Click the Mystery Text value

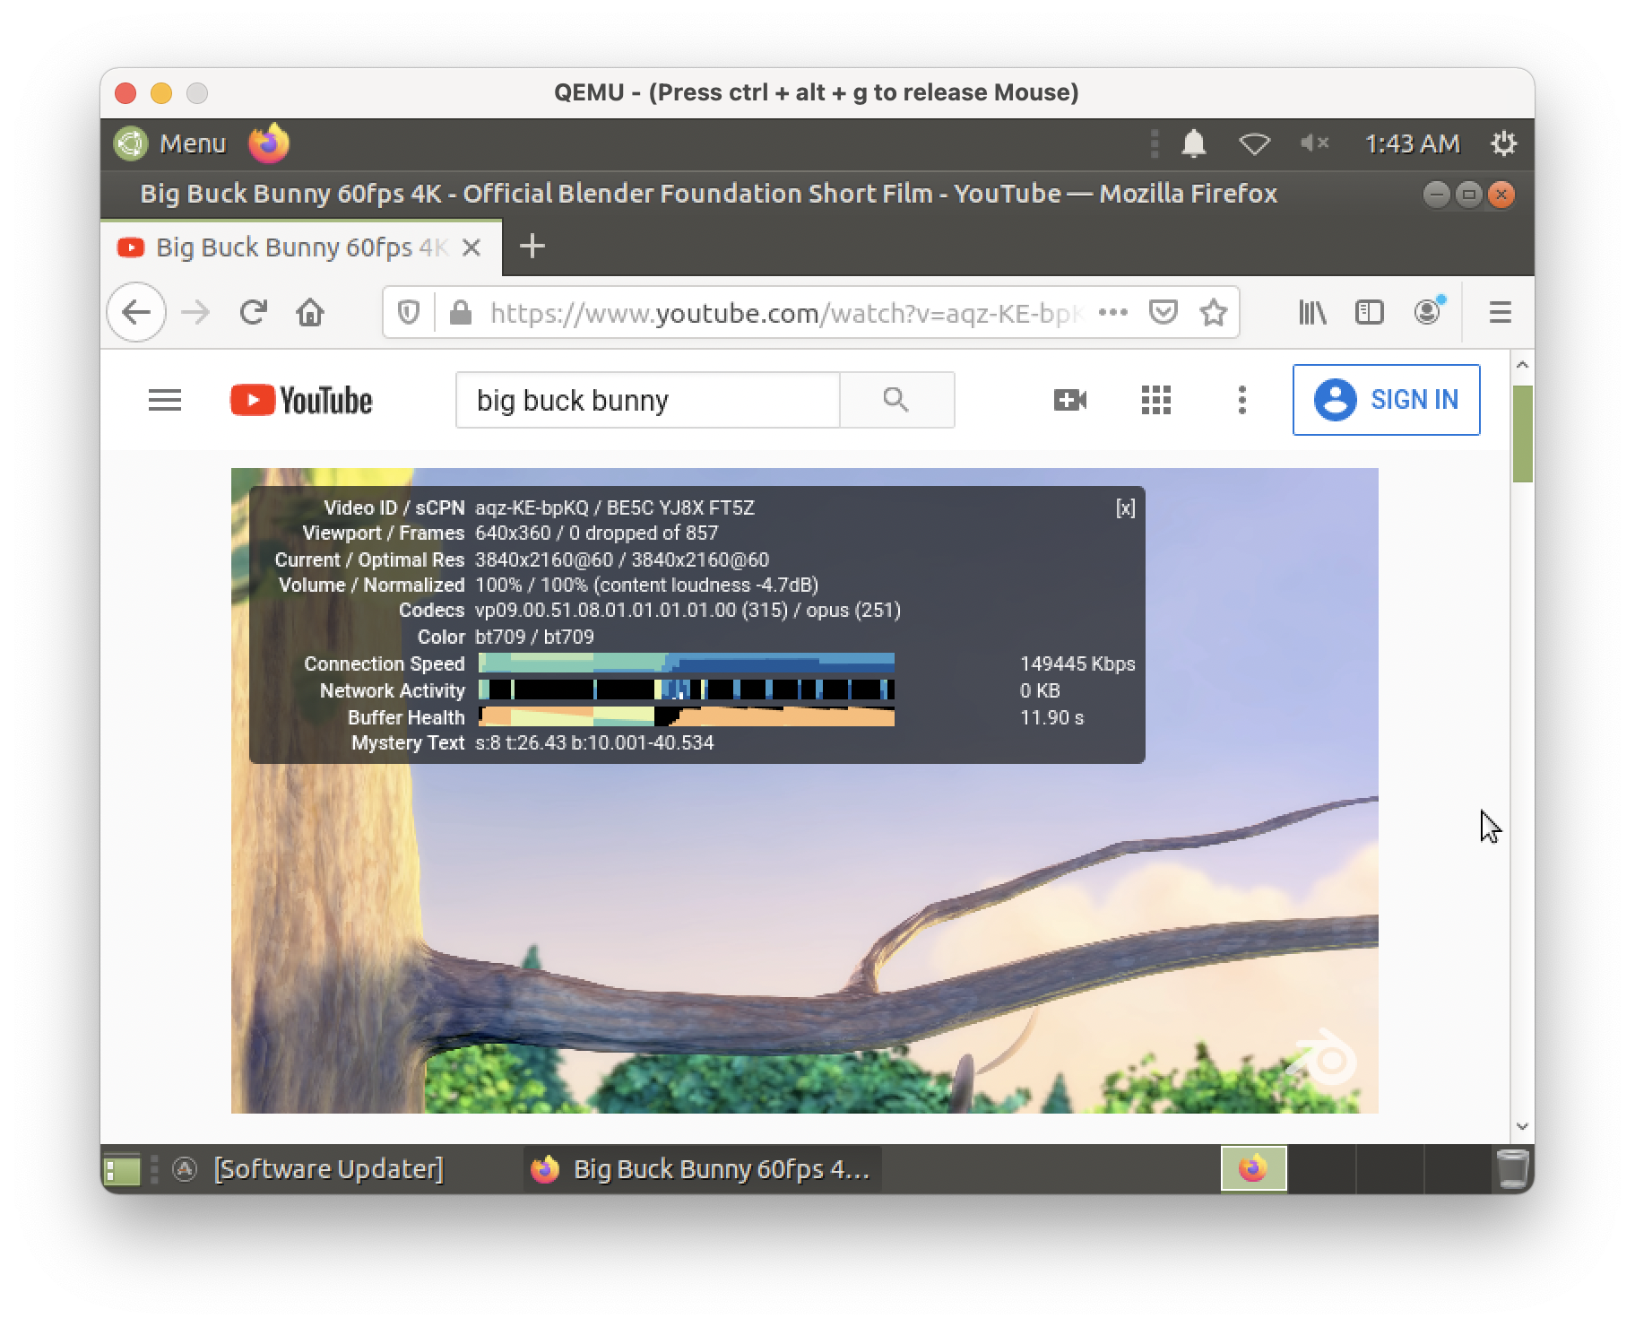[x=594, y=743]
